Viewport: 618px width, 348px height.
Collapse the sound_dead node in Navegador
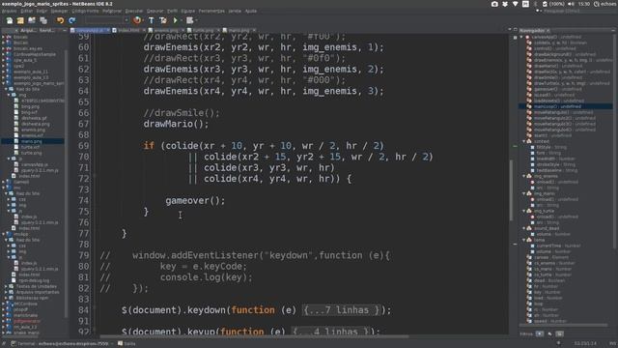point(524,228)
